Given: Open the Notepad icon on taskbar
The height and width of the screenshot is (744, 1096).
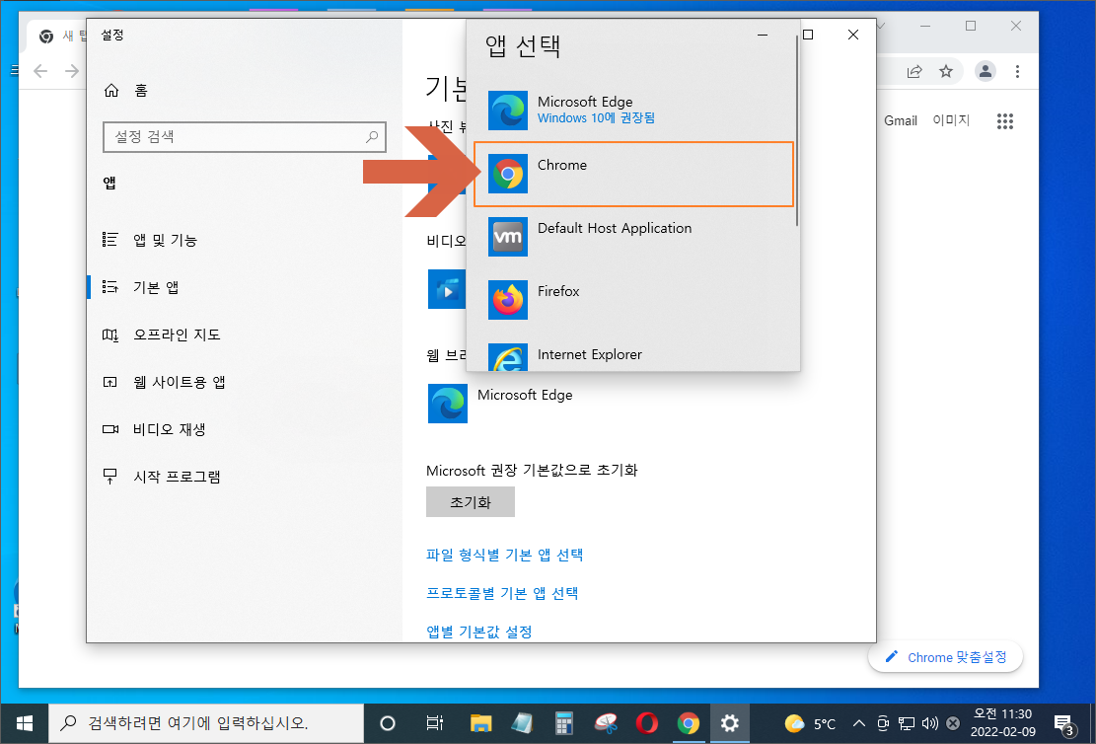Looking at the screenshot, I should (522, 723).
